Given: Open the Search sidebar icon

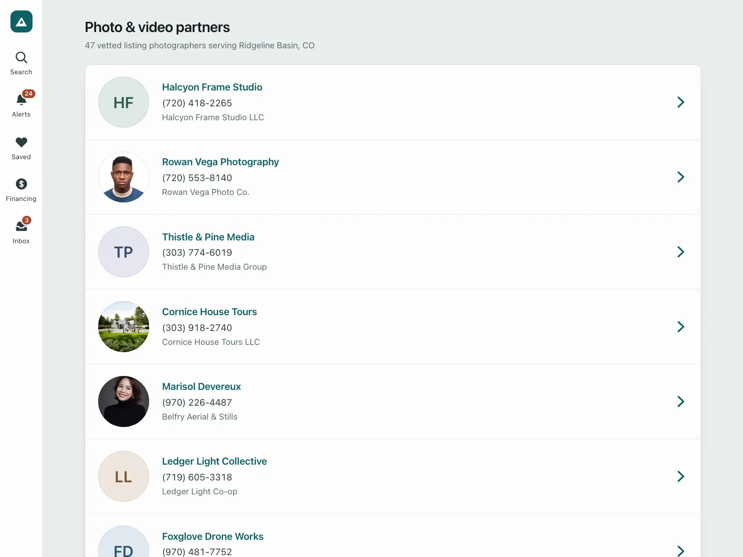Looking at the screenshot, I should click(x=21, y=64).
